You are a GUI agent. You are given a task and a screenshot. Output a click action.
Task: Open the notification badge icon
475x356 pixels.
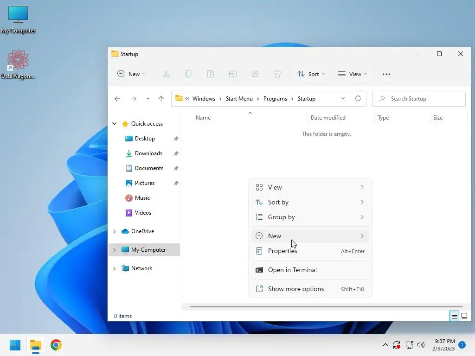click(x=462, y=345)
